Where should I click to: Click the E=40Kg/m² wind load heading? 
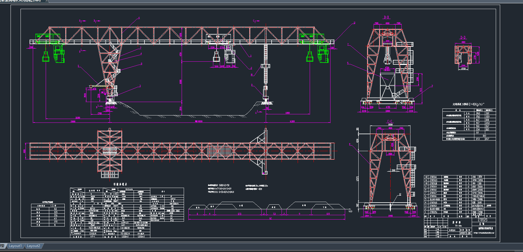point(468,104)
